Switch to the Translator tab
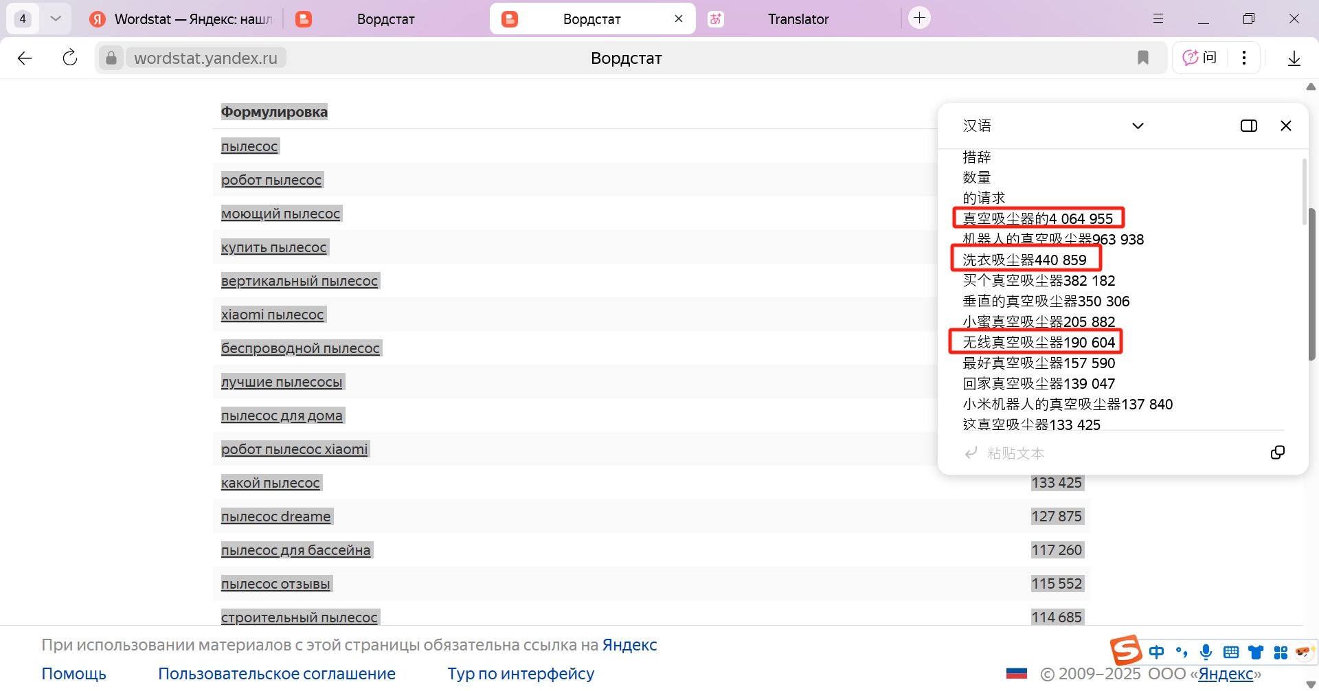The image size is (1319, 691). [798, 19]
